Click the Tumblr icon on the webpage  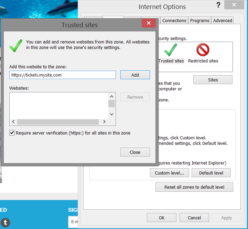5,222
